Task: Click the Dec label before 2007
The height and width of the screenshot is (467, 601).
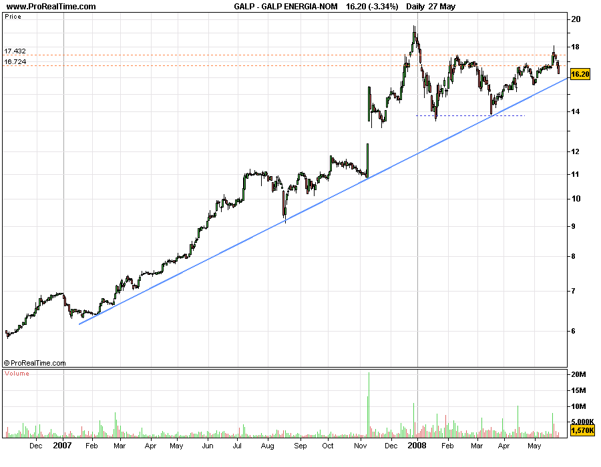Action: (36, 446)
